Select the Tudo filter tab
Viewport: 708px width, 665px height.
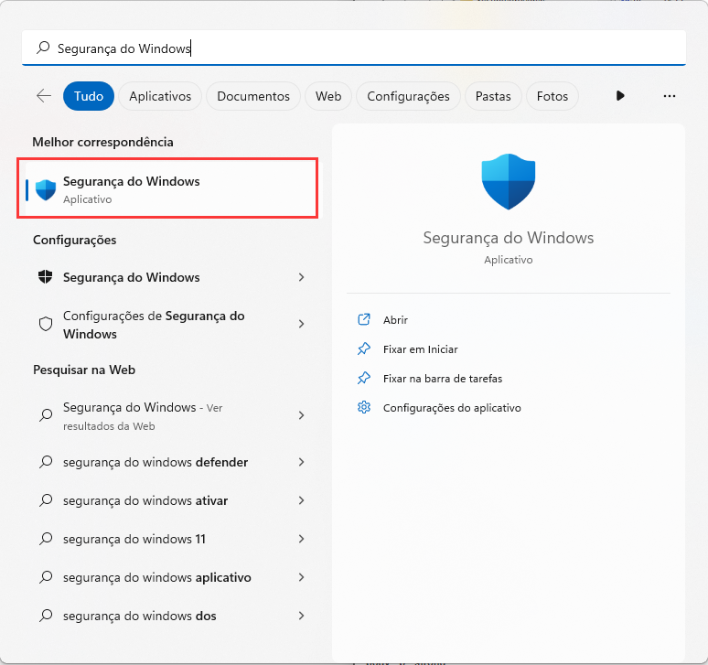pyautogui.click(x=89, y=96)
